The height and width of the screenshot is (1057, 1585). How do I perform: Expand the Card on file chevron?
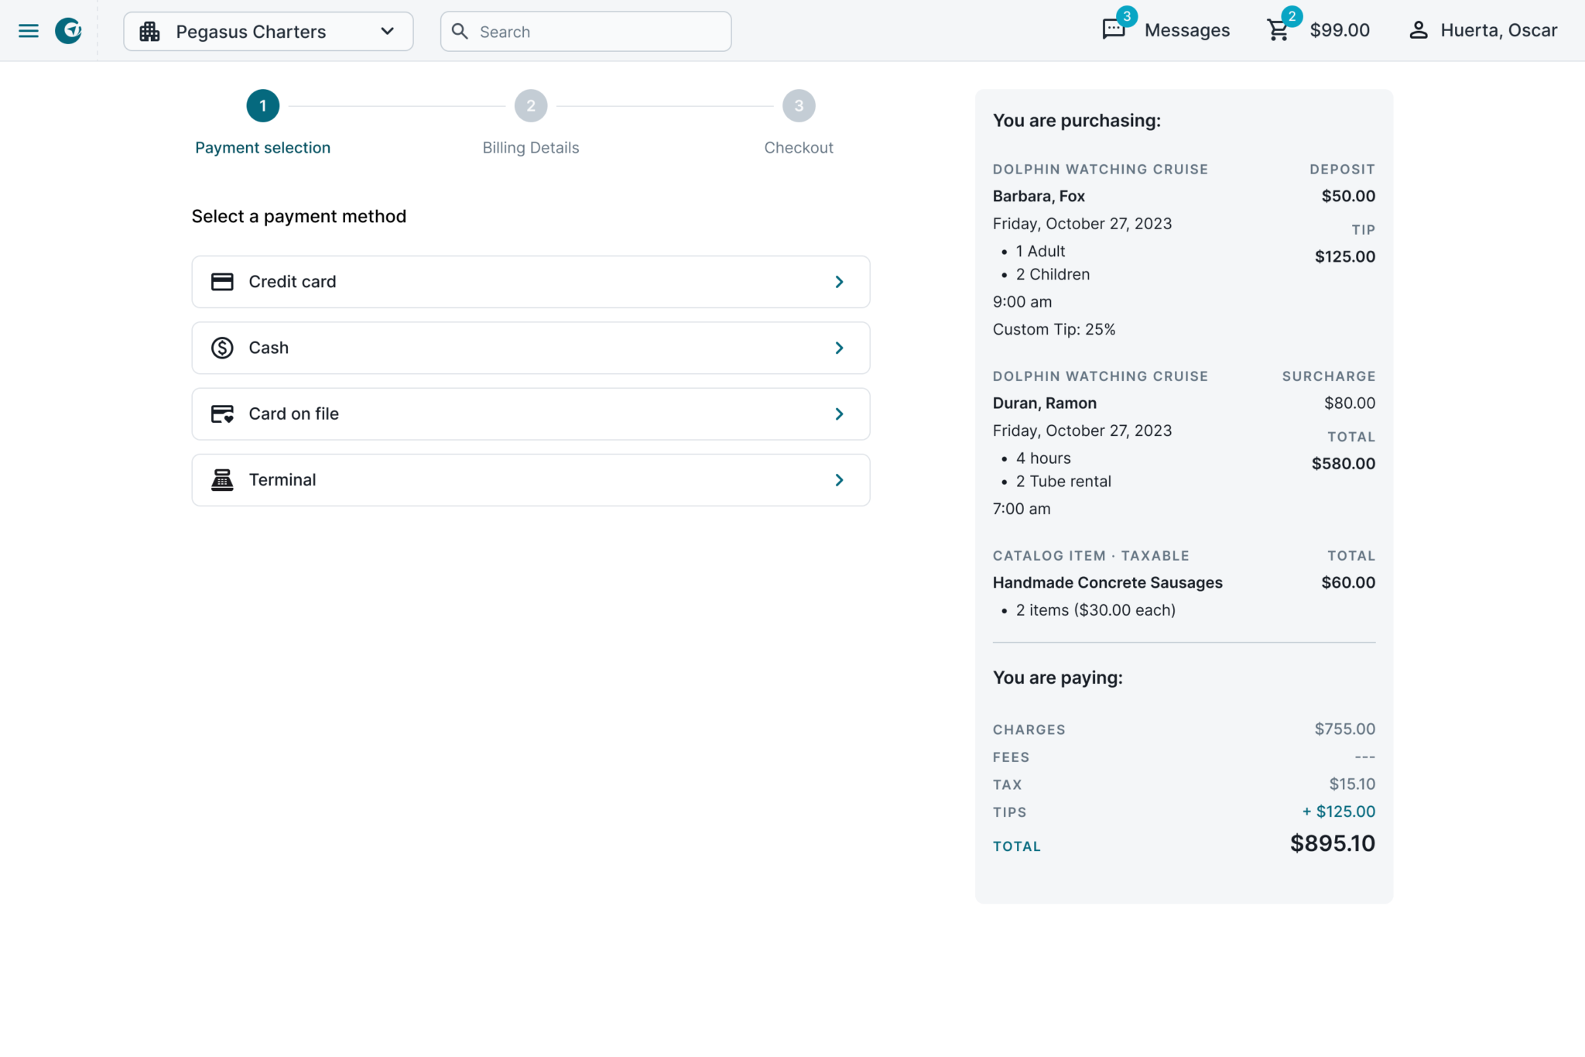pos(839,414)
